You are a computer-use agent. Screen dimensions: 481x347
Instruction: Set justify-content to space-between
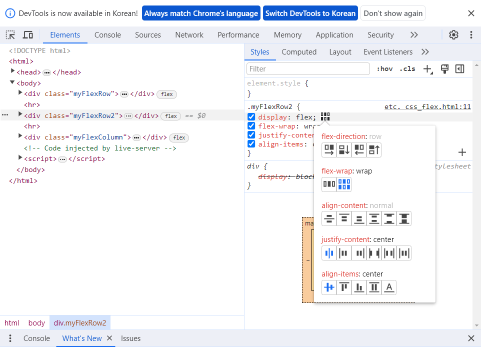374,253
